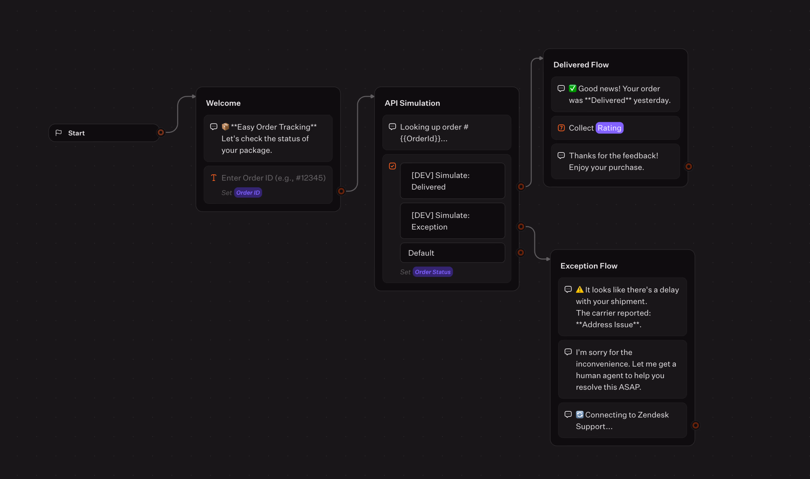This screenshot has width=810, height=479.
Task: Select the [DEV] Simulate: Exception option
Action: [452, 221]
